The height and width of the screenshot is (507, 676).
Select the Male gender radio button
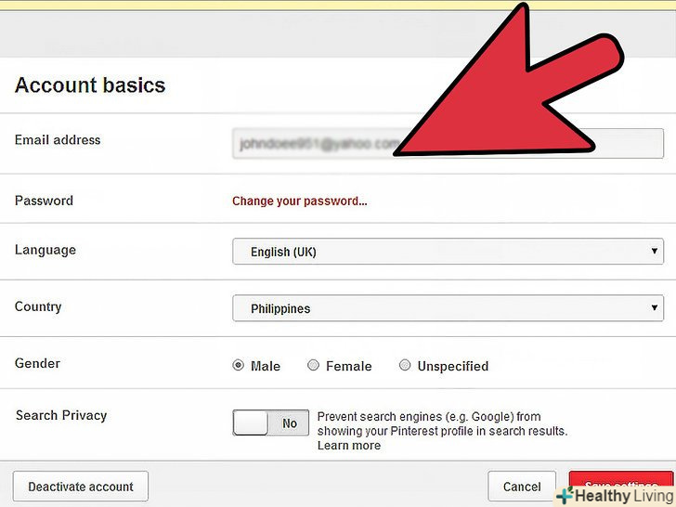click(238, 366)
